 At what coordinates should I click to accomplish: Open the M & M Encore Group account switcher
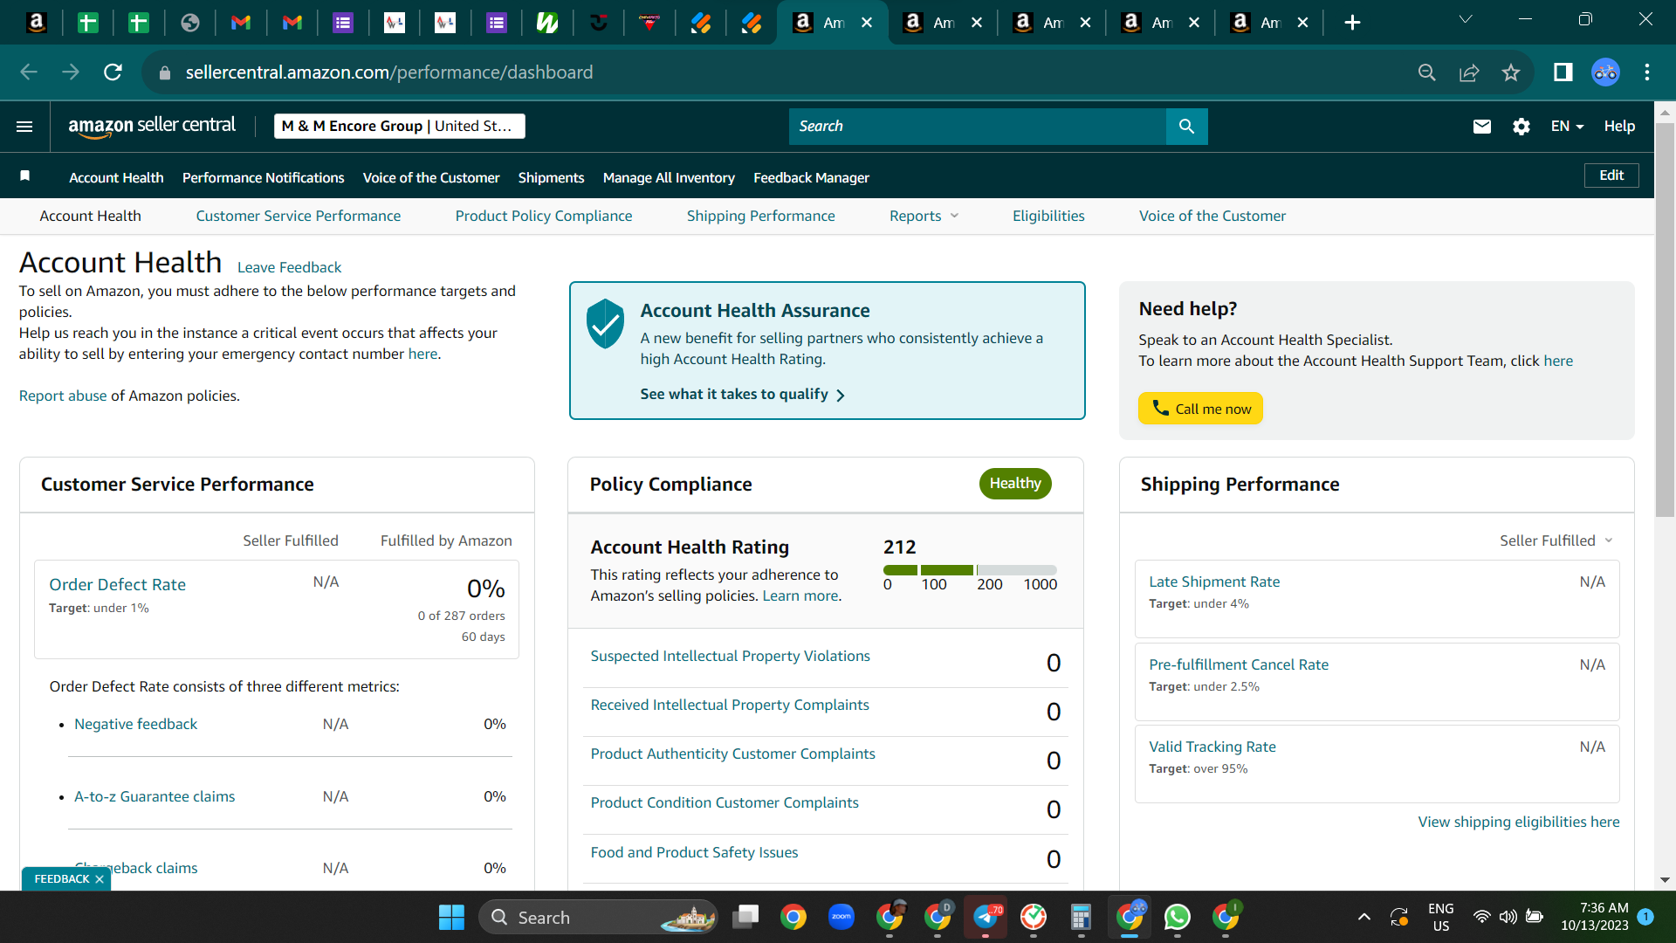pos(400,126)
